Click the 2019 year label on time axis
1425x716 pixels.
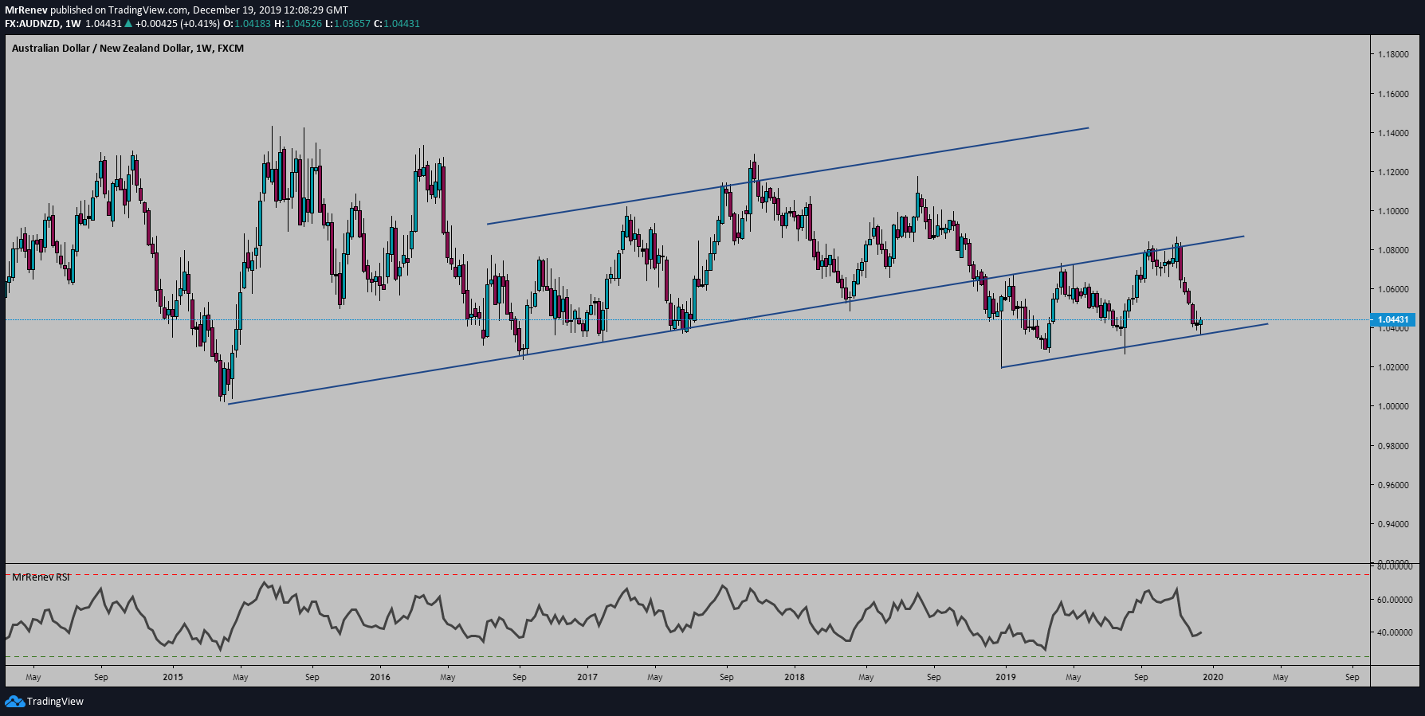click(x=1006, y=677)
